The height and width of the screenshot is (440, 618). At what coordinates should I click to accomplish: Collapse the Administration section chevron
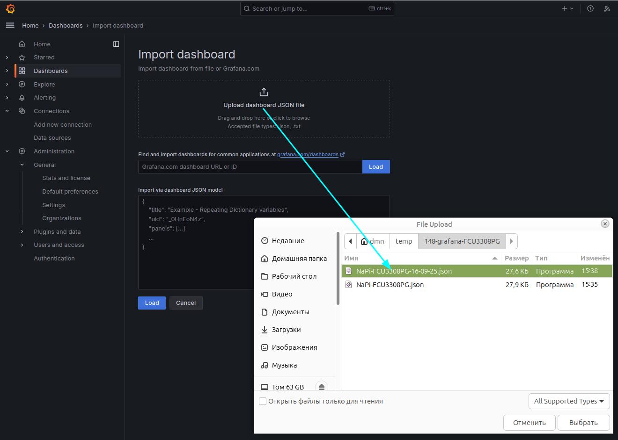point(7,151)
